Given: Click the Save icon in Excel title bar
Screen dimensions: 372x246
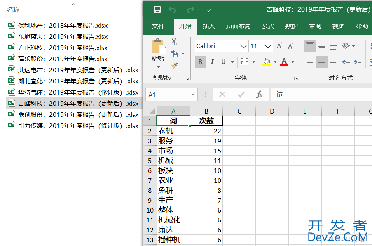Looking at the screenshot, I should pyautogui.click(x=157, y=10).
